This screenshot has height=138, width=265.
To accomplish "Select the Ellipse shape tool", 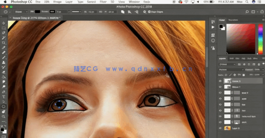I will point(3,107).
